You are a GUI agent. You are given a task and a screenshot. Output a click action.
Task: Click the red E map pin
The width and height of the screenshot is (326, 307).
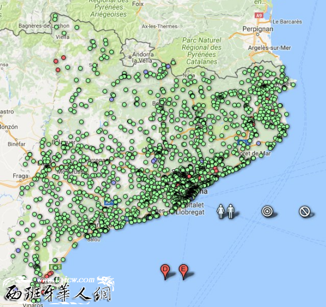[x=183, y=272]
